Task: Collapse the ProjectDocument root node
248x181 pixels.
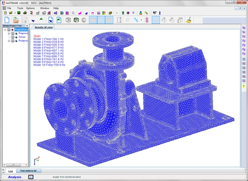Action: click(5, 30)
